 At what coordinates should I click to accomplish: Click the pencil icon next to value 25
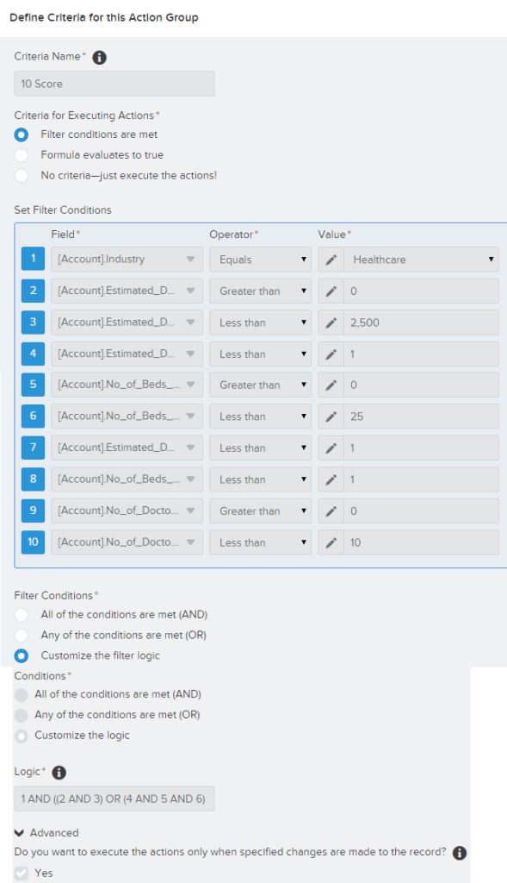click(331, 416)
